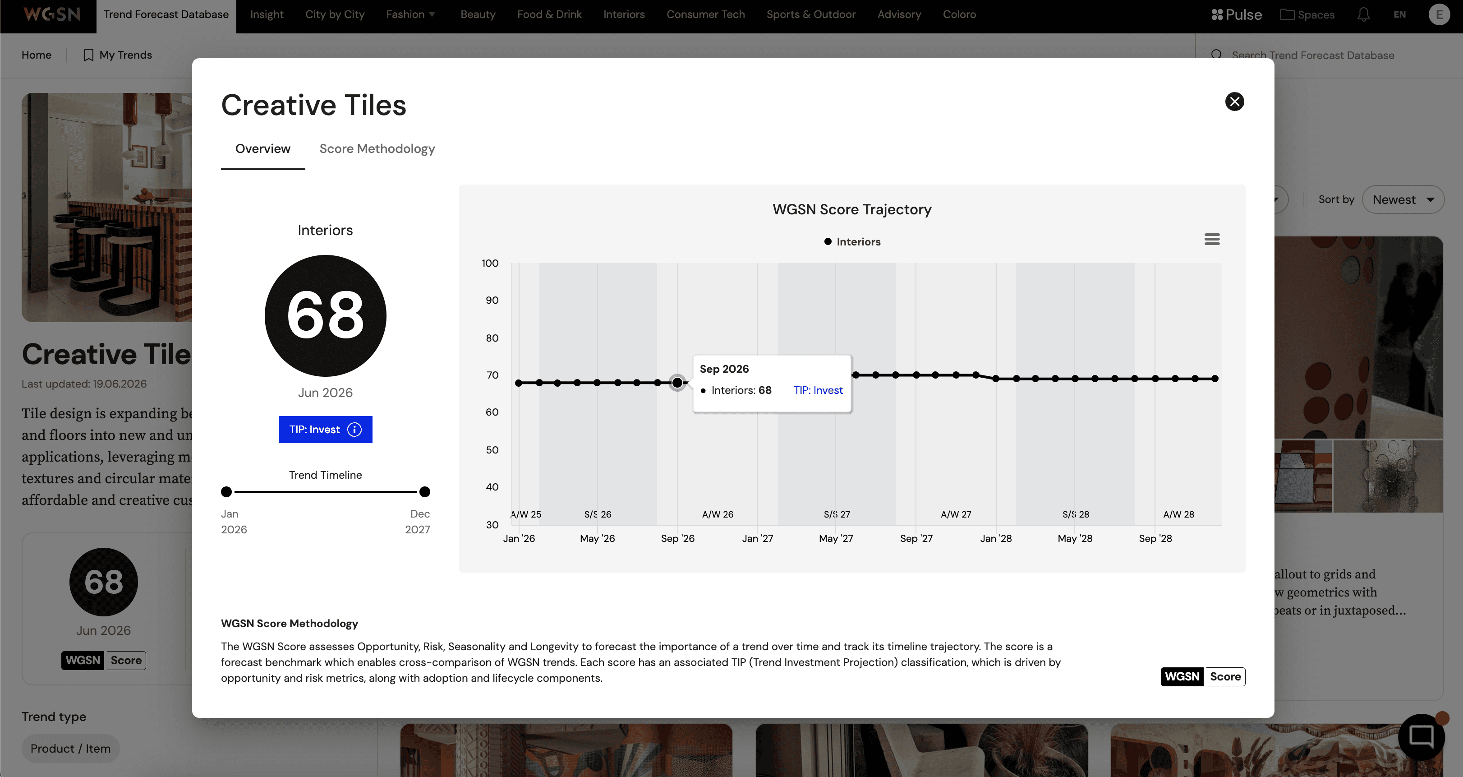The image size is (1463, 777).
Task: Select the last data point on trajectory line
Action: pos(1215,379)
